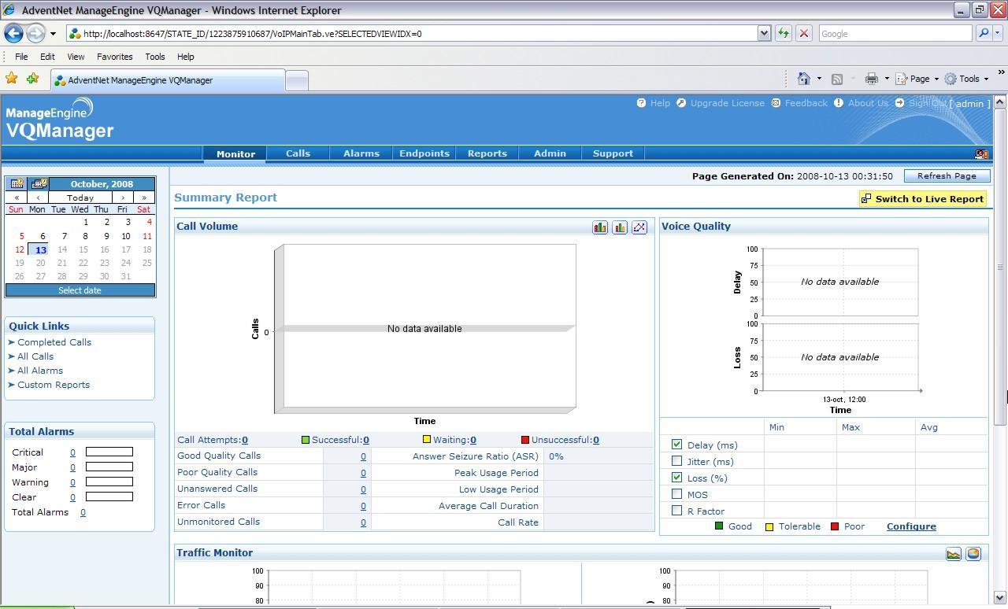This screenshot has width=1008, height=609.
Task: Click the alarm monitor icon on the navigation bar
Action: pos(981,154)
